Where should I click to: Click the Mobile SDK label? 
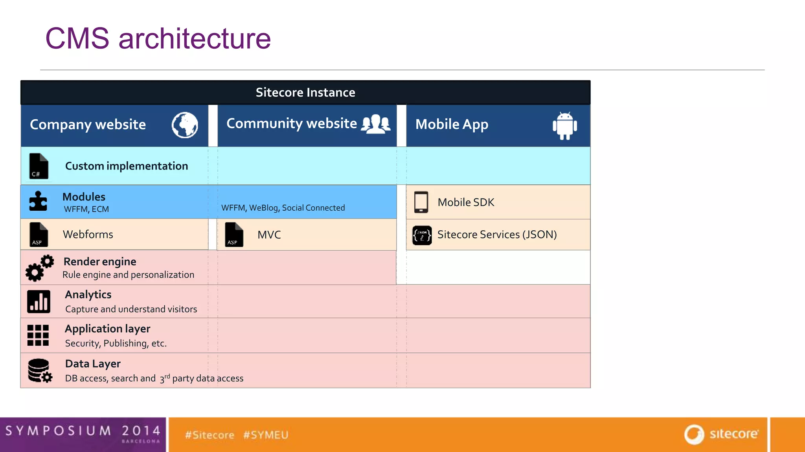click(466, 202)
